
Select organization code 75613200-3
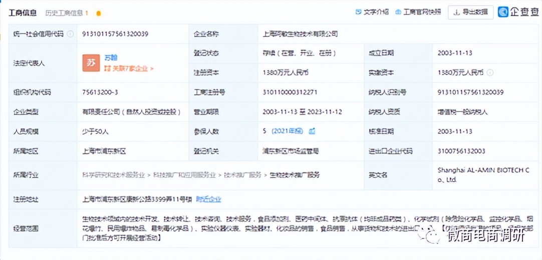pyautogui.click(x=101, y=92)
